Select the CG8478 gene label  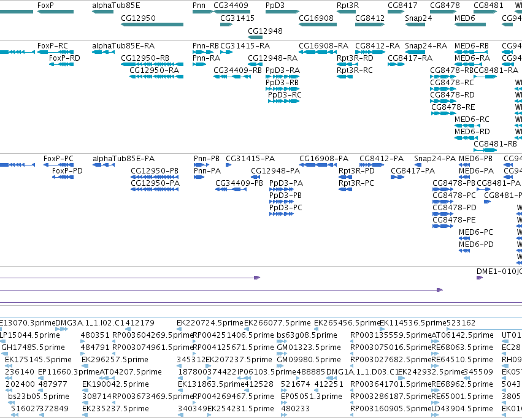(x=445, y=6)
